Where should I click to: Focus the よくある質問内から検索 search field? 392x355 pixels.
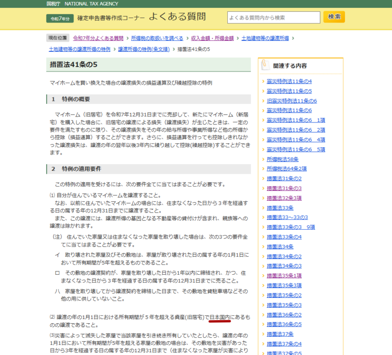(x=273, y=18)
